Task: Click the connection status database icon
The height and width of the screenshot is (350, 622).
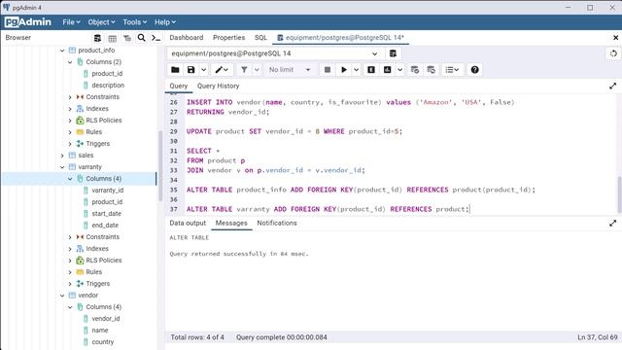Action: click(393, 53)
